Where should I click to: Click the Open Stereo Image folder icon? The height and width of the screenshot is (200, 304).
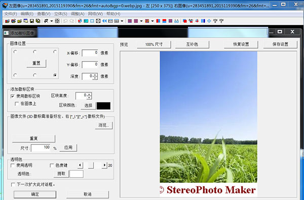8,21
